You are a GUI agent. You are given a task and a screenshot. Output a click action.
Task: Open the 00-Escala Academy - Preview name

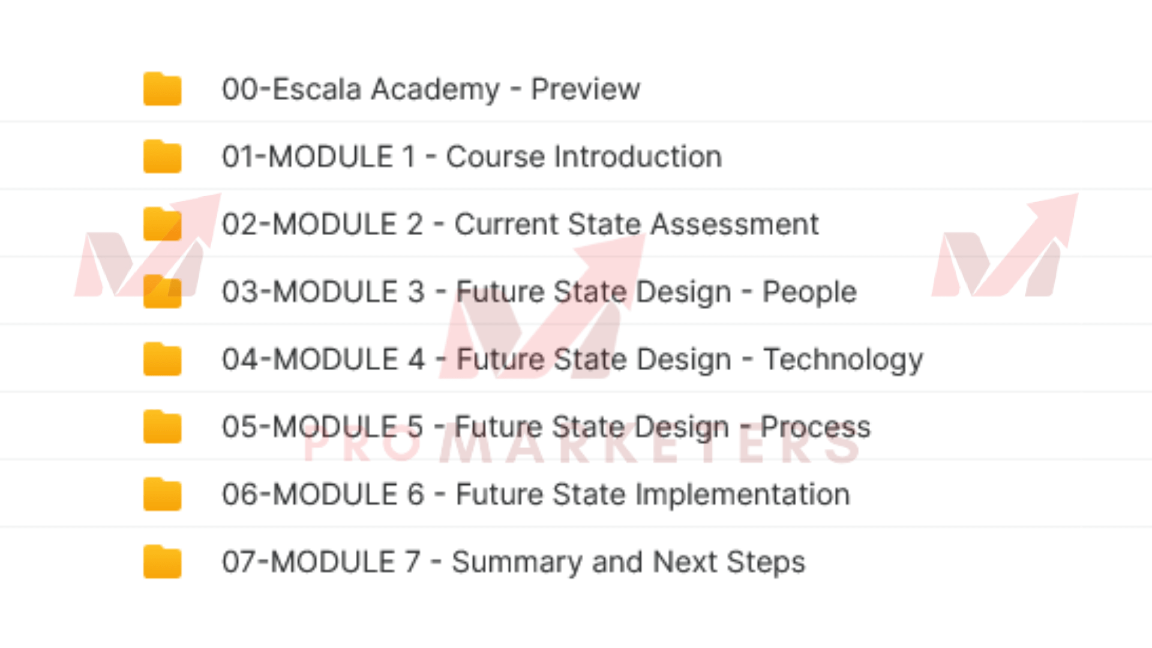tap(431, 89)
